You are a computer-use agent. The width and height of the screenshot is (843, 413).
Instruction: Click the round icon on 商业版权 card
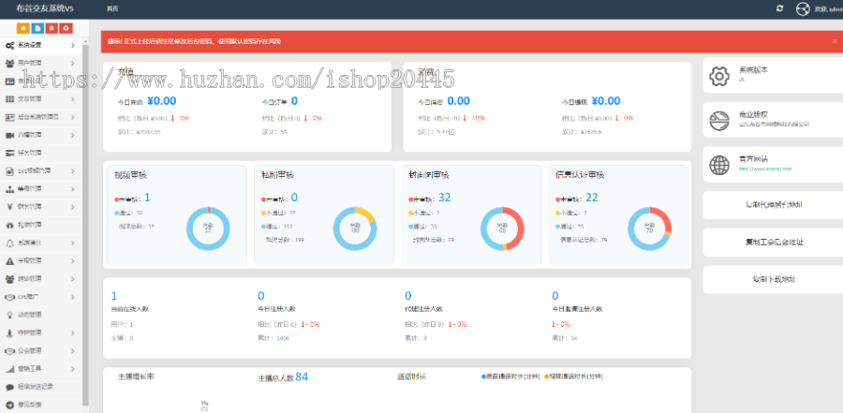coord(719,121)
